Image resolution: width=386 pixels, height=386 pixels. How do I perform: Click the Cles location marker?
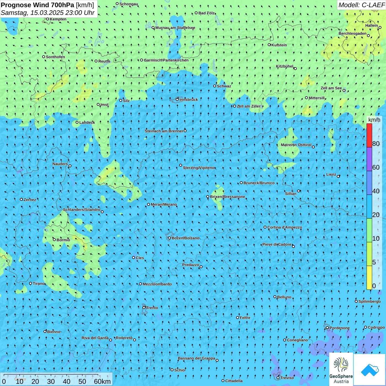(x=133, y=258)
